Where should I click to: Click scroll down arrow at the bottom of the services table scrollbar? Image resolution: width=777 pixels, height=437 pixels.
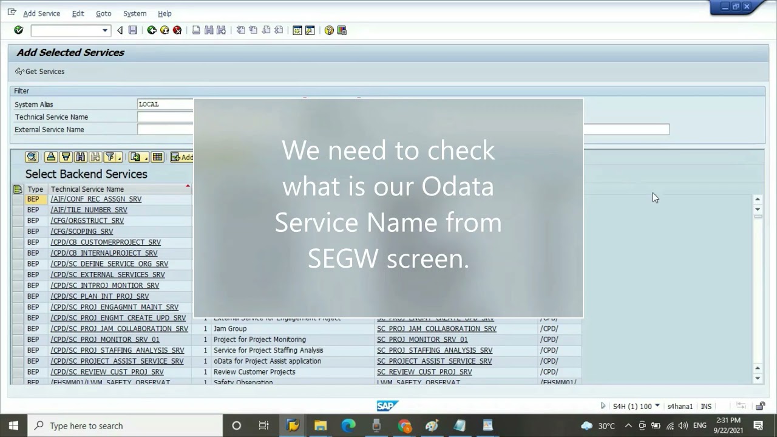(x=758, y=379)
